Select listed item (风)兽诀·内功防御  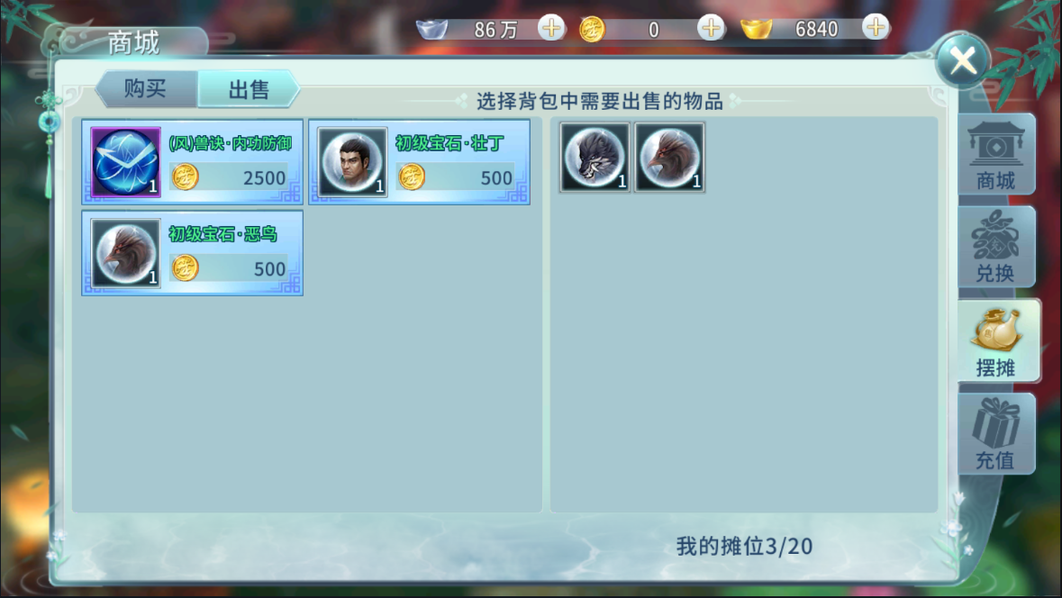(193, 162)
